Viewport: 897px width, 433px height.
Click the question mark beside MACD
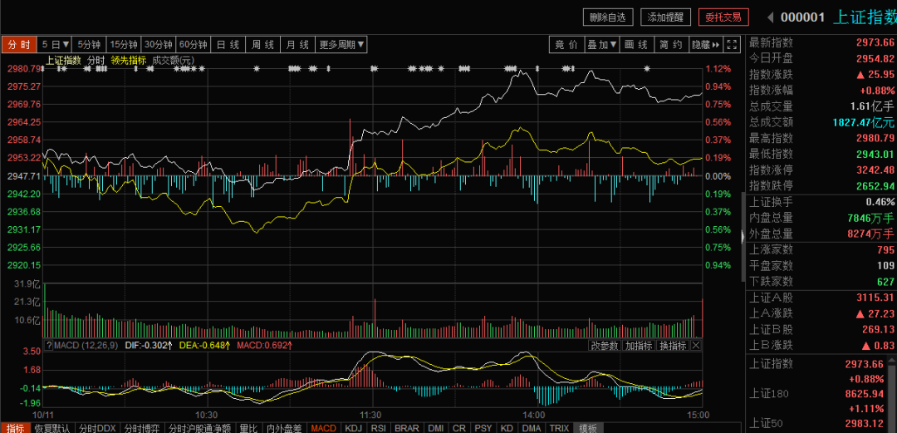tap(49, 345)
